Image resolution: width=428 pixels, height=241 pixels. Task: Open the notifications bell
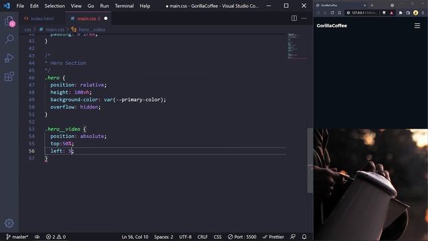(304, 236)
